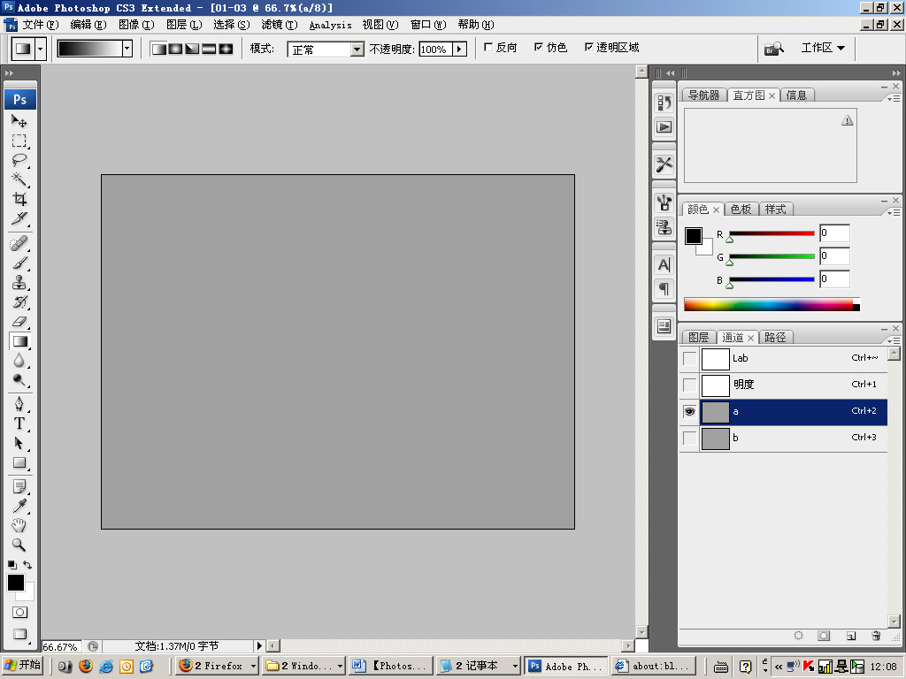This screenshot has width=906, height=679.
Task: Choose linear gradient style button
Action: coord(158,49)
